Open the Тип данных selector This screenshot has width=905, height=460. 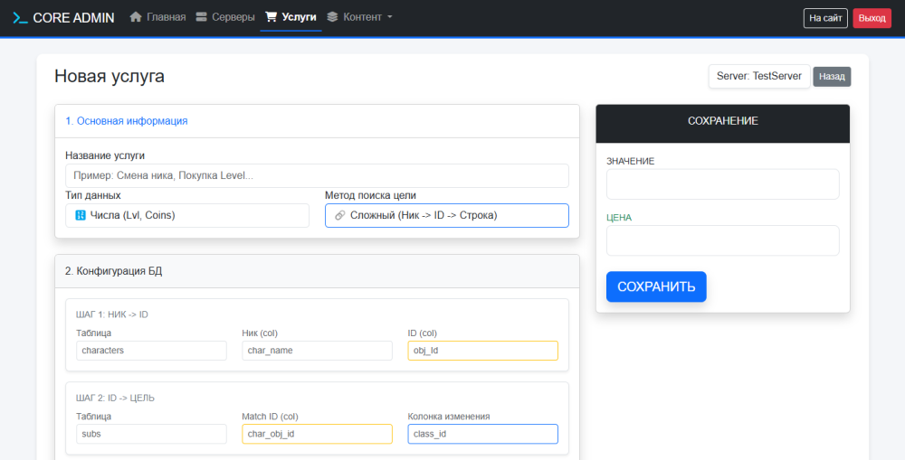point(187,215)
